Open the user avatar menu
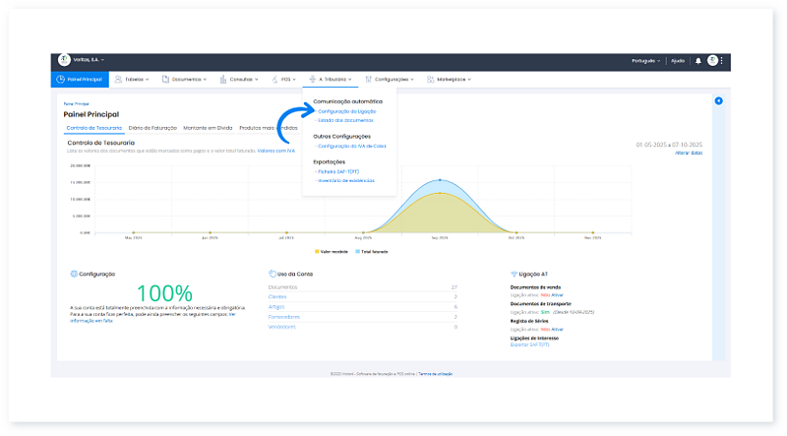787x436 pixels. [712, 61]
